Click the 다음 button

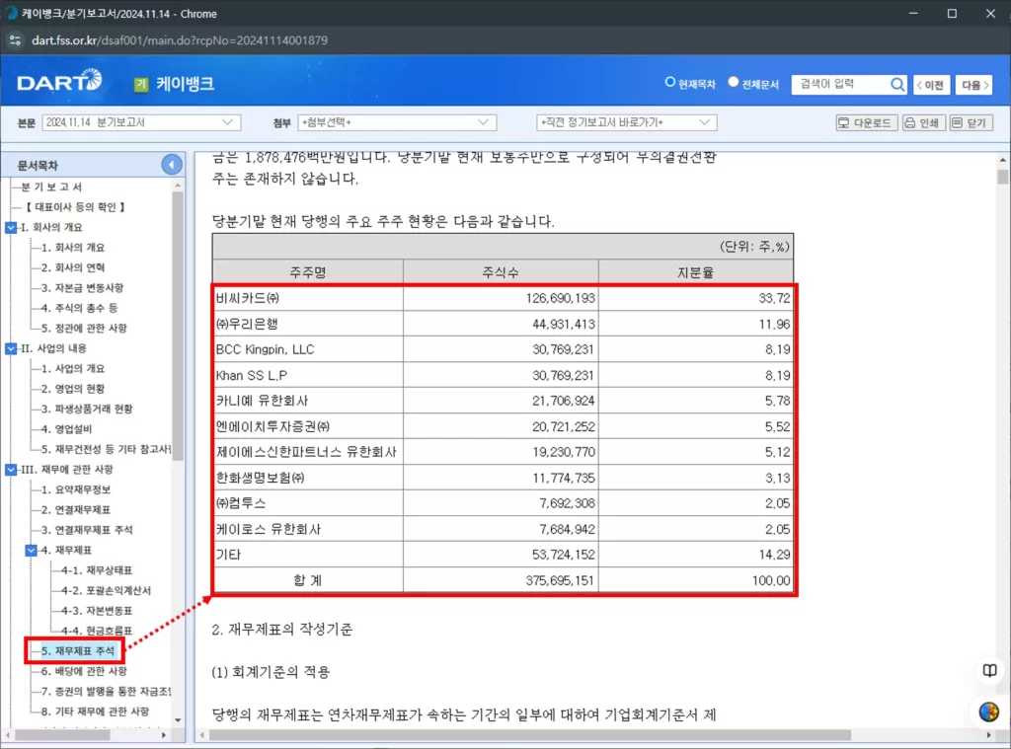coord(974,85)
